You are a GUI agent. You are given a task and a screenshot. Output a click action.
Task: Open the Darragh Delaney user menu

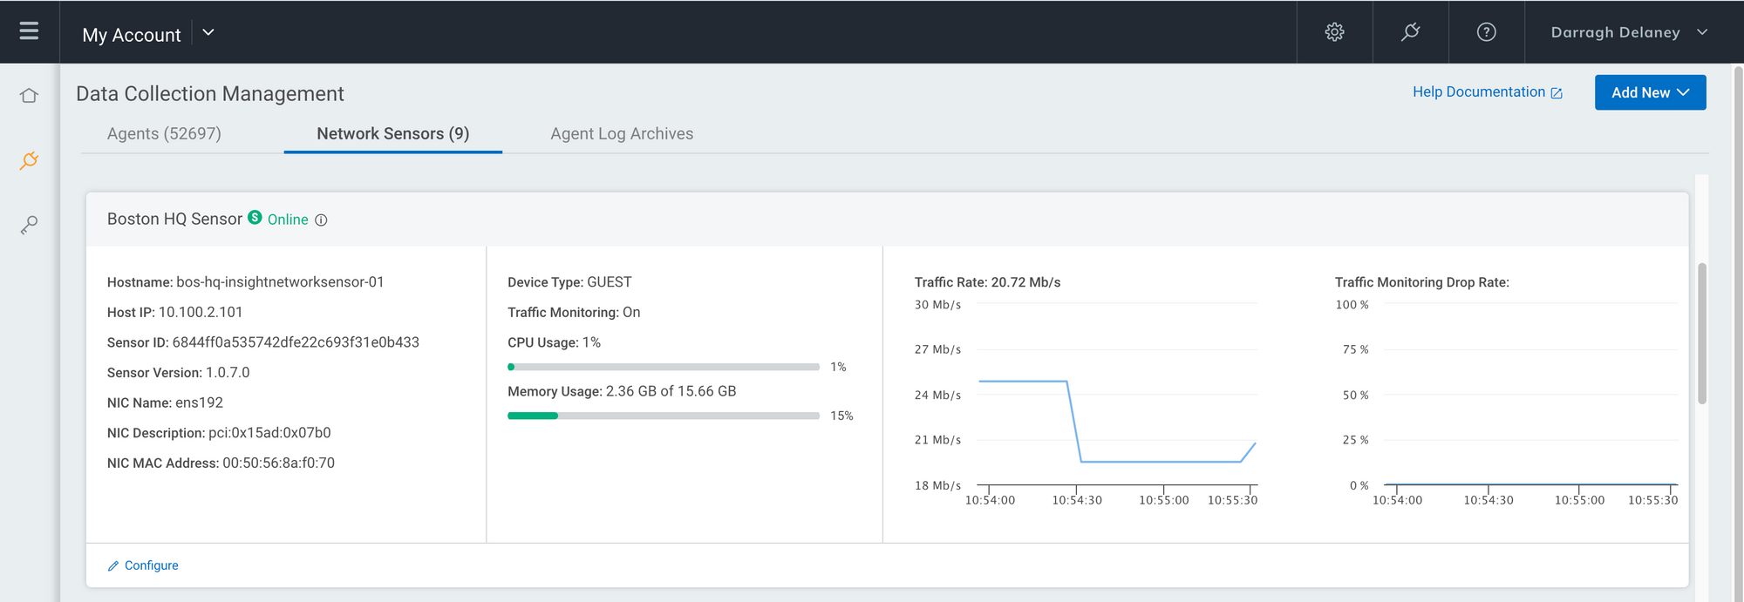coord(1628,32)
